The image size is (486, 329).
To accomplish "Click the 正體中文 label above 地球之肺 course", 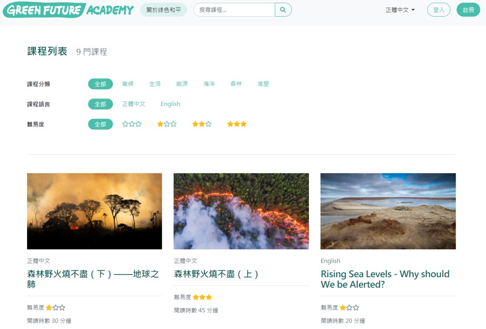I will [38, 261].
